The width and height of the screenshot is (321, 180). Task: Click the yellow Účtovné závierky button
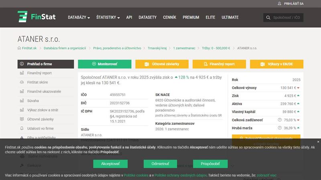[162, 64]
